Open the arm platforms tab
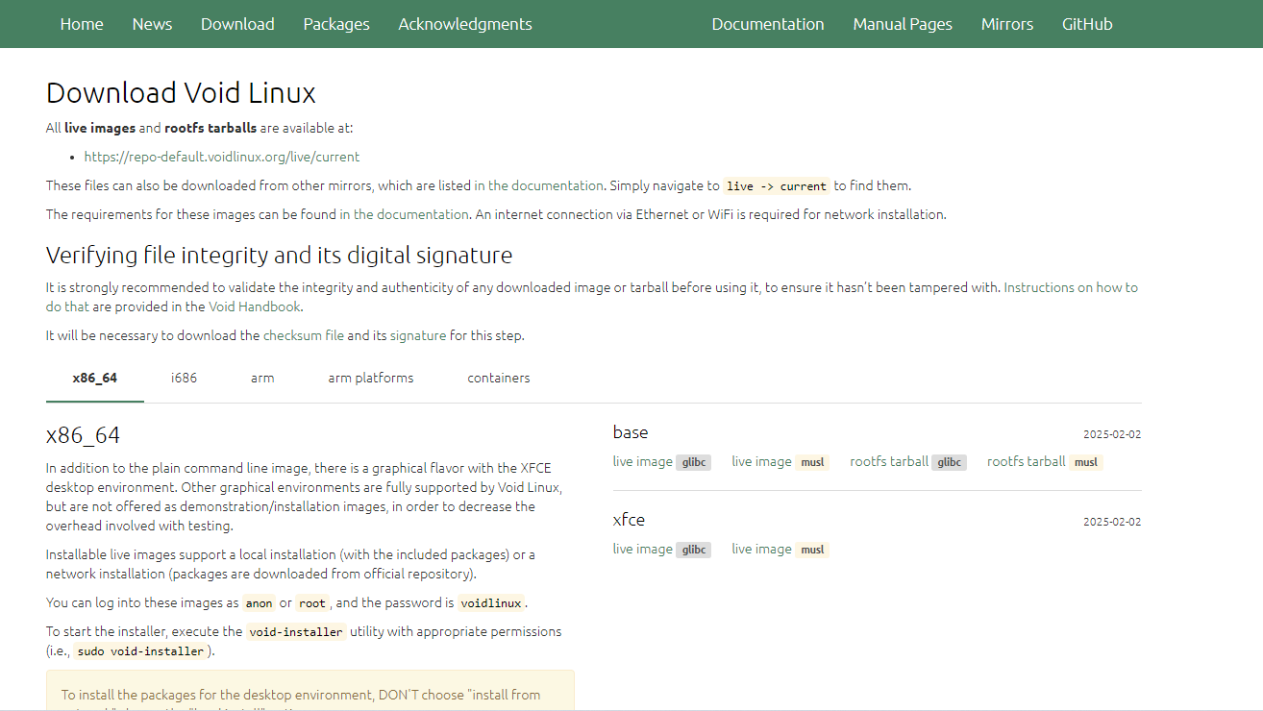This screenshot has width=1263, height=711. pyautogui.click(x=371, y=378)
